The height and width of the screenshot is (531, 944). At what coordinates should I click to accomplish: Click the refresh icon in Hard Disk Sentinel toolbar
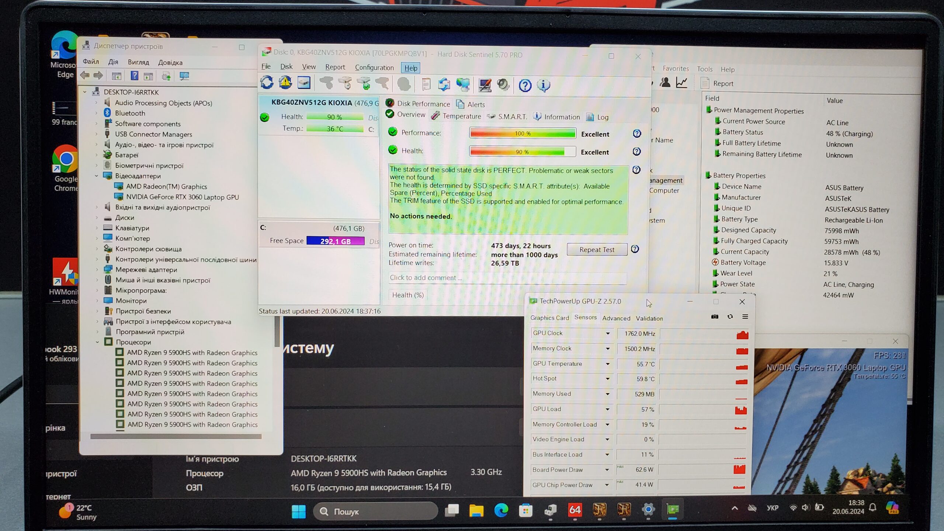point(267,83)
